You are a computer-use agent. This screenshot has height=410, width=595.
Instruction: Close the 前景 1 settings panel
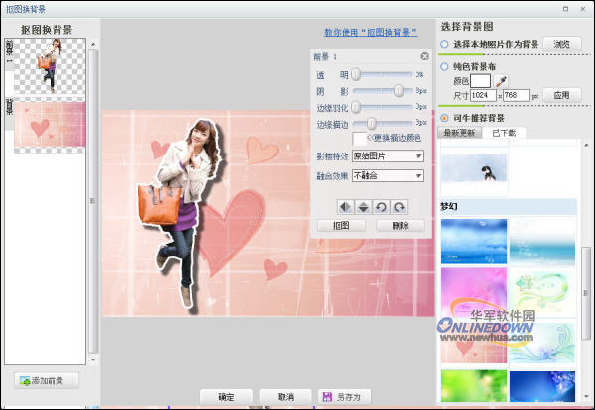pos(424,57)
